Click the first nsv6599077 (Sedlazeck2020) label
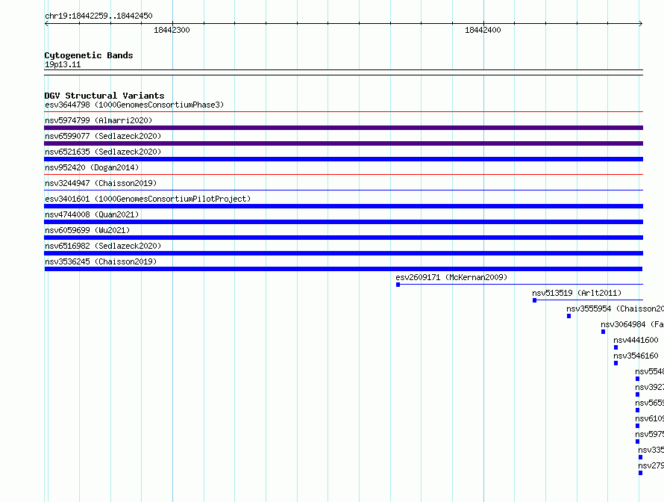Screen dimensions: 664x502 [103, 136]
